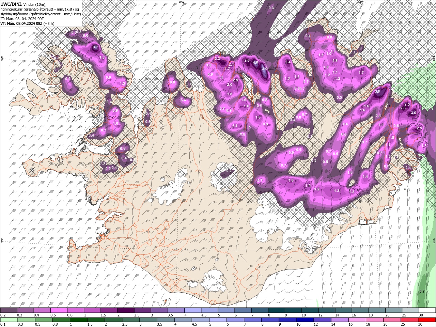This screenshot has height=327, width=436.
Task: Select the light periwinkle swatch labeled 4 in the upper legend
Action: (x=192, y=310)
